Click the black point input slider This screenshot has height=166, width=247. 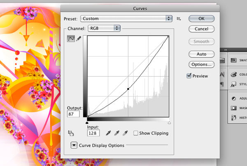(87, 123)
